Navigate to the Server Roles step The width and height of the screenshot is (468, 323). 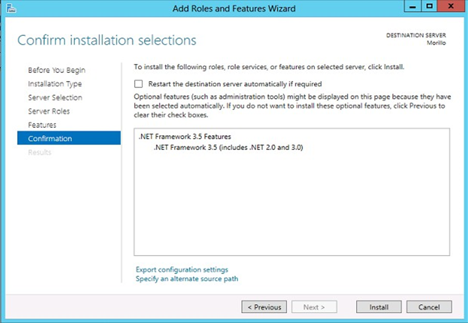pos(49,111)
